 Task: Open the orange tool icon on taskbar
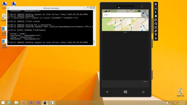click(24, 103)
